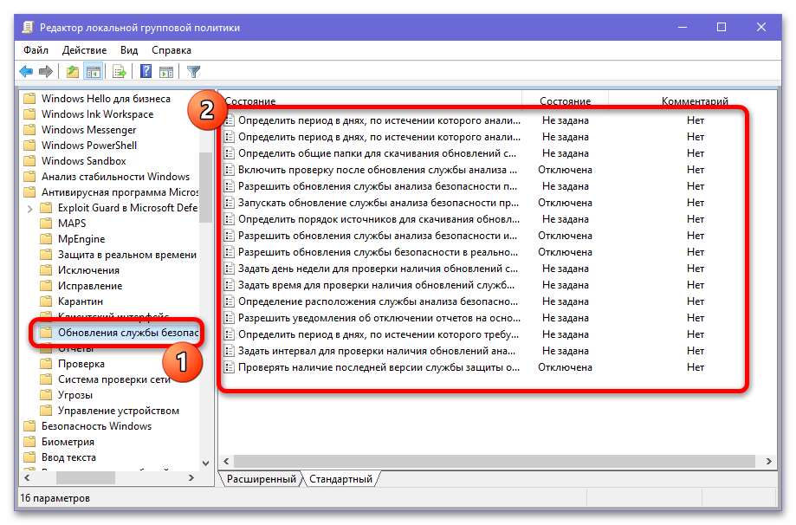Click the Карантин folder icon
796x525 pixels.
click(46, 301)
